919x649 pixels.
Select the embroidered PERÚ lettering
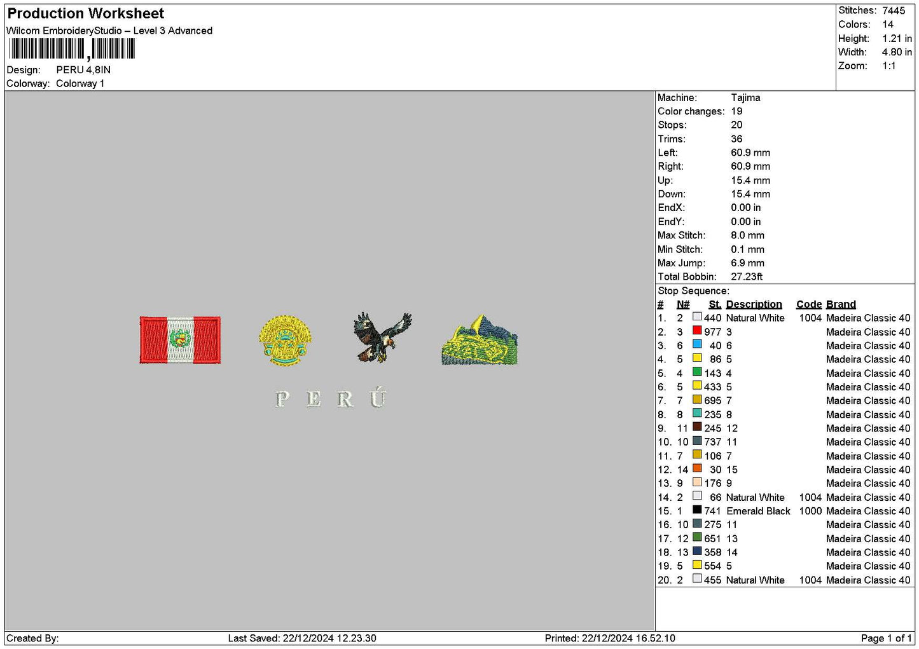331,397
